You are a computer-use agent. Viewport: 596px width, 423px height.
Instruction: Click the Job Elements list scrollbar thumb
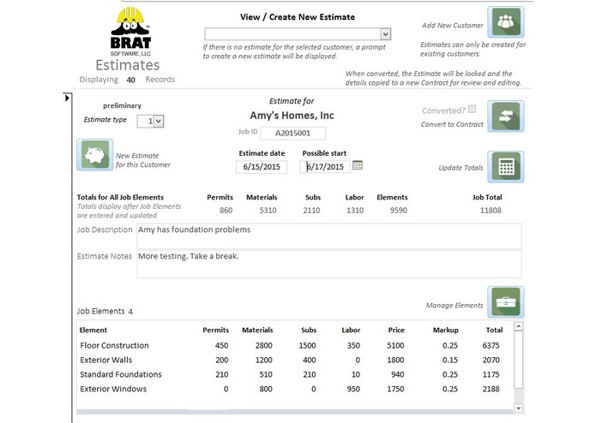[x=519, y=360]
